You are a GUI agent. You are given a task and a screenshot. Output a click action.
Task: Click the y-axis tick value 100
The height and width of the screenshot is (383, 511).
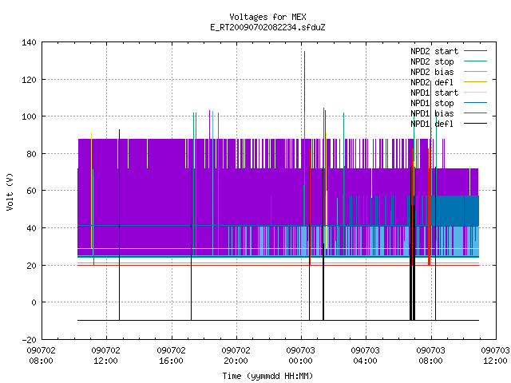29,117
